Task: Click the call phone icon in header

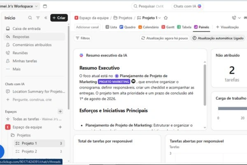Action: coord(234,18)
